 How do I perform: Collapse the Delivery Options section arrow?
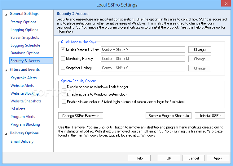6,134
